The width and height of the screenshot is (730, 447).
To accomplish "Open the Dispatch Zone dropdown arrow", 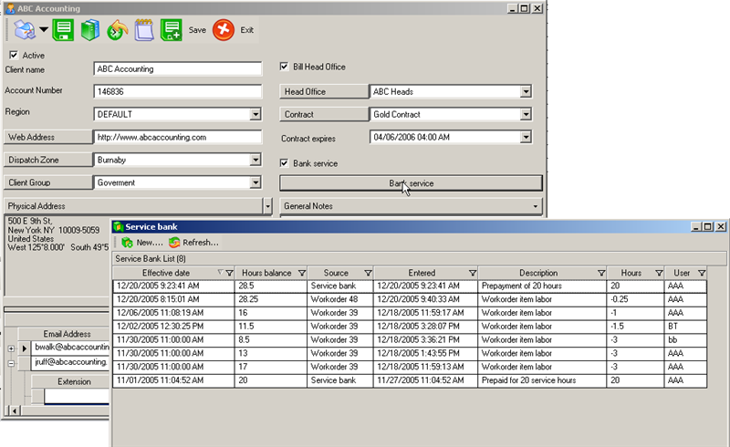I will pos(255,160).
